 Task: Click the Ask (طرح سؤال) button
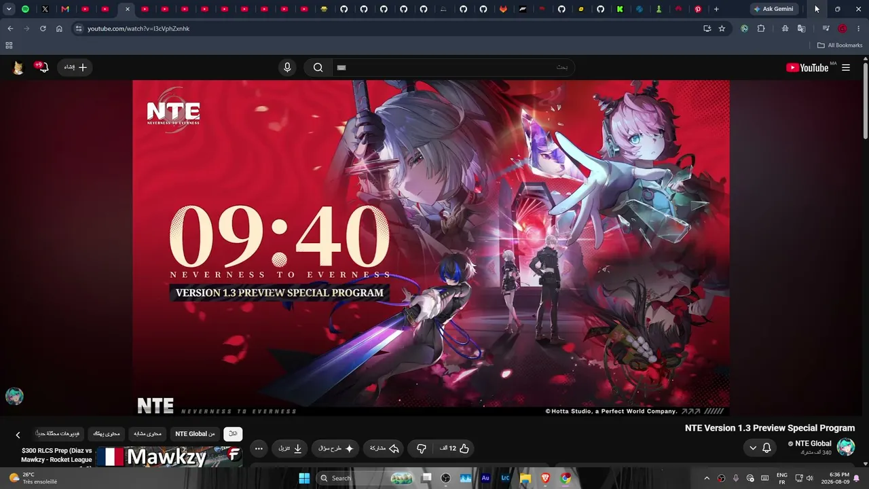point(335,448)
